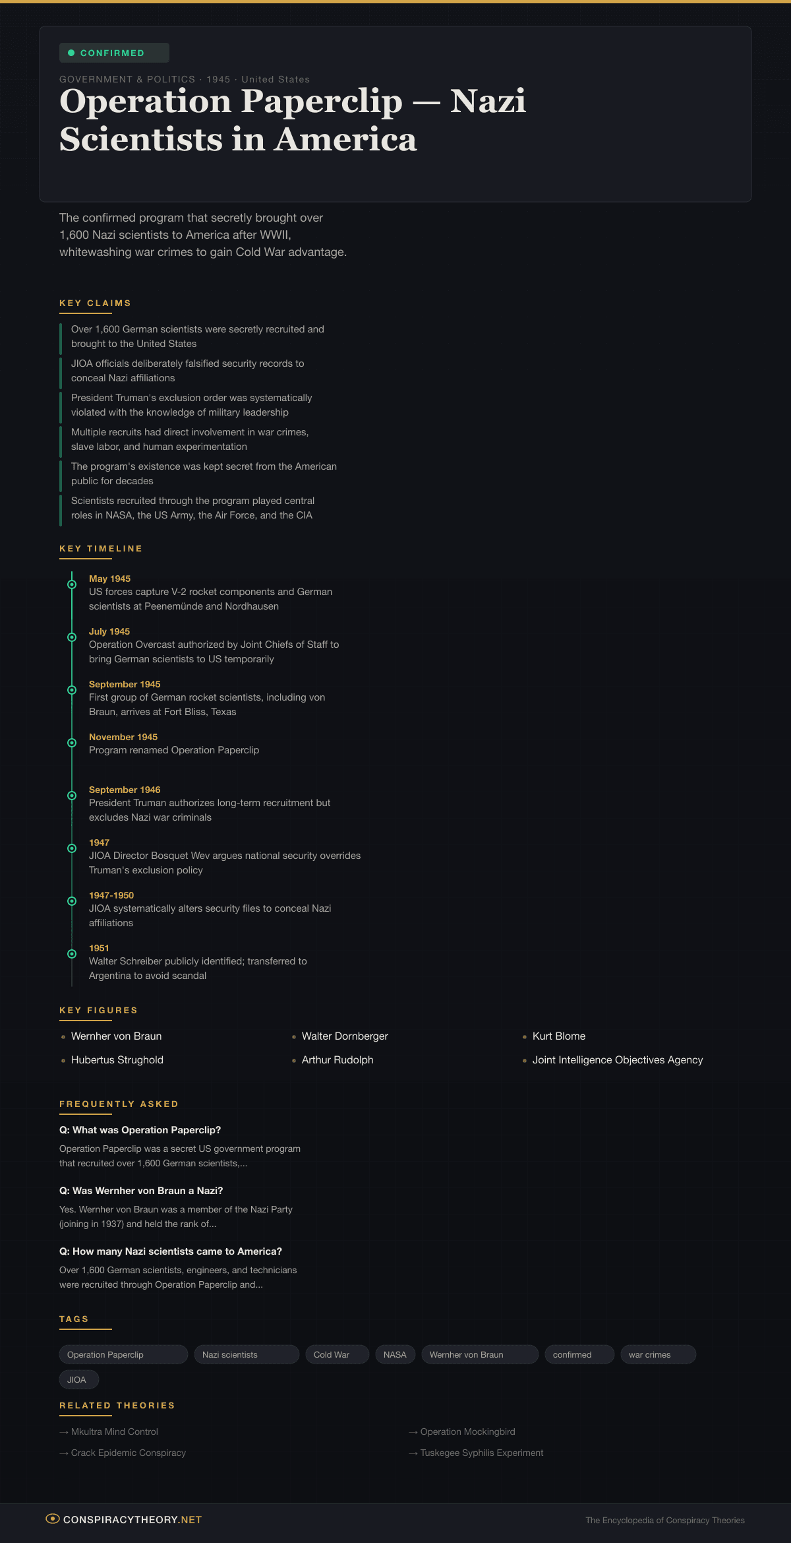The height and width of the screenshot is (1543, 791).
Task: Open the Mkultra Mind Control related theory
Action: tap(114, 1432)
